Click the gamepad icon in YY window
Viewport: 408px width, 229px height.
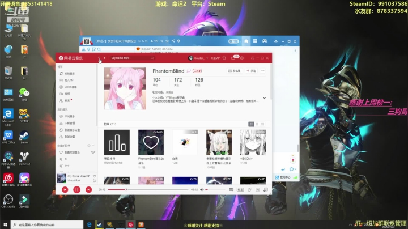tap(265, 41)
